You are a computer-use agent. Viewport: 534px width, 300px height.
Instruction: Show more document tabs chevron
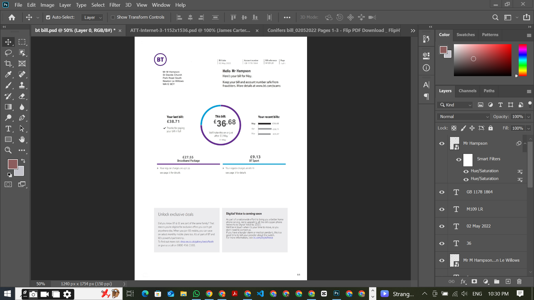click(x=413, y=31)
